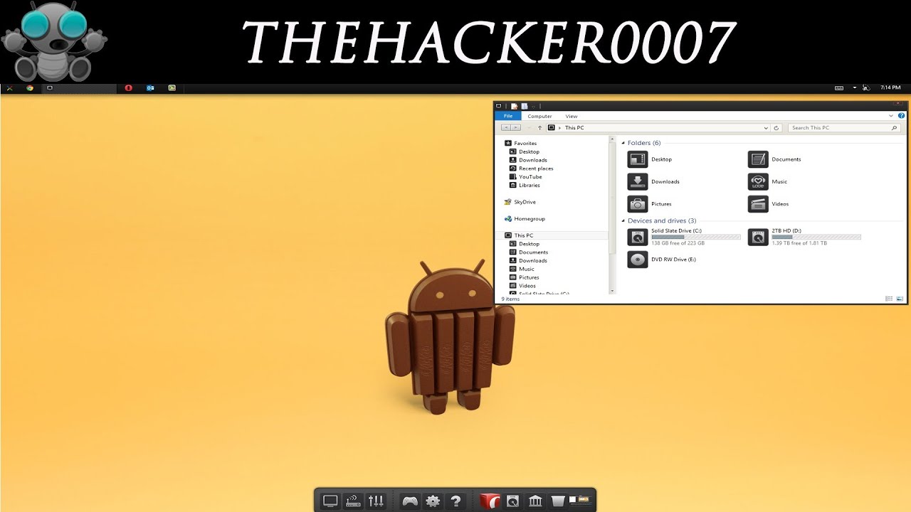Screen dimensions: 911x512
Task: Click the Opera icon on the taskbar
Action: [x=129, y=88]
